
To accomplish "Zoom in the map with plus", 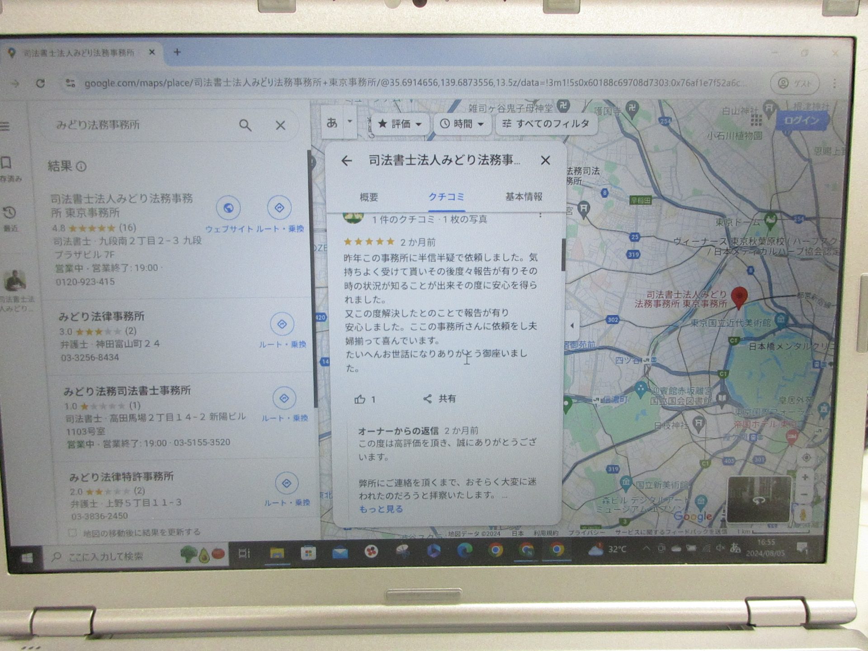I will [x=805, y=477].
